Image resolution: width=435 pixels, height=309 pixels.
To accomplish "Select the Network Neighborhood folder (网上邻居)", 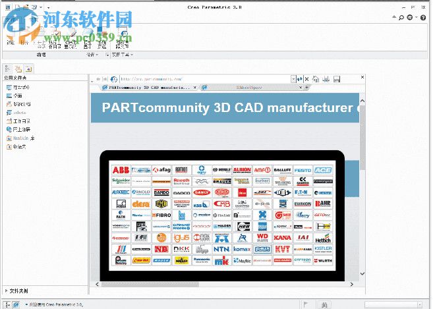I will [x=18, y=130].
